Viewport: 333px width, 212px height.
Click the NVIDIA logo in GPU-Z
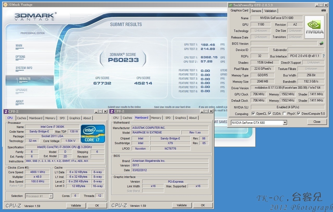pos(314,27)
